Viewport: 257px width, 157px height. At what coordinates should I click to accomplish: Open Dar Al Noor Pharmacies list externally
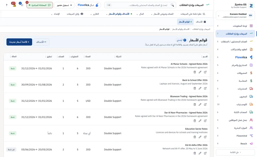[x=205, y=121]
